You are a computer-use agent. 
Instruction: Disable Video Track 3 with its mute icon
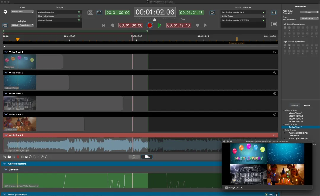point(275,94)
